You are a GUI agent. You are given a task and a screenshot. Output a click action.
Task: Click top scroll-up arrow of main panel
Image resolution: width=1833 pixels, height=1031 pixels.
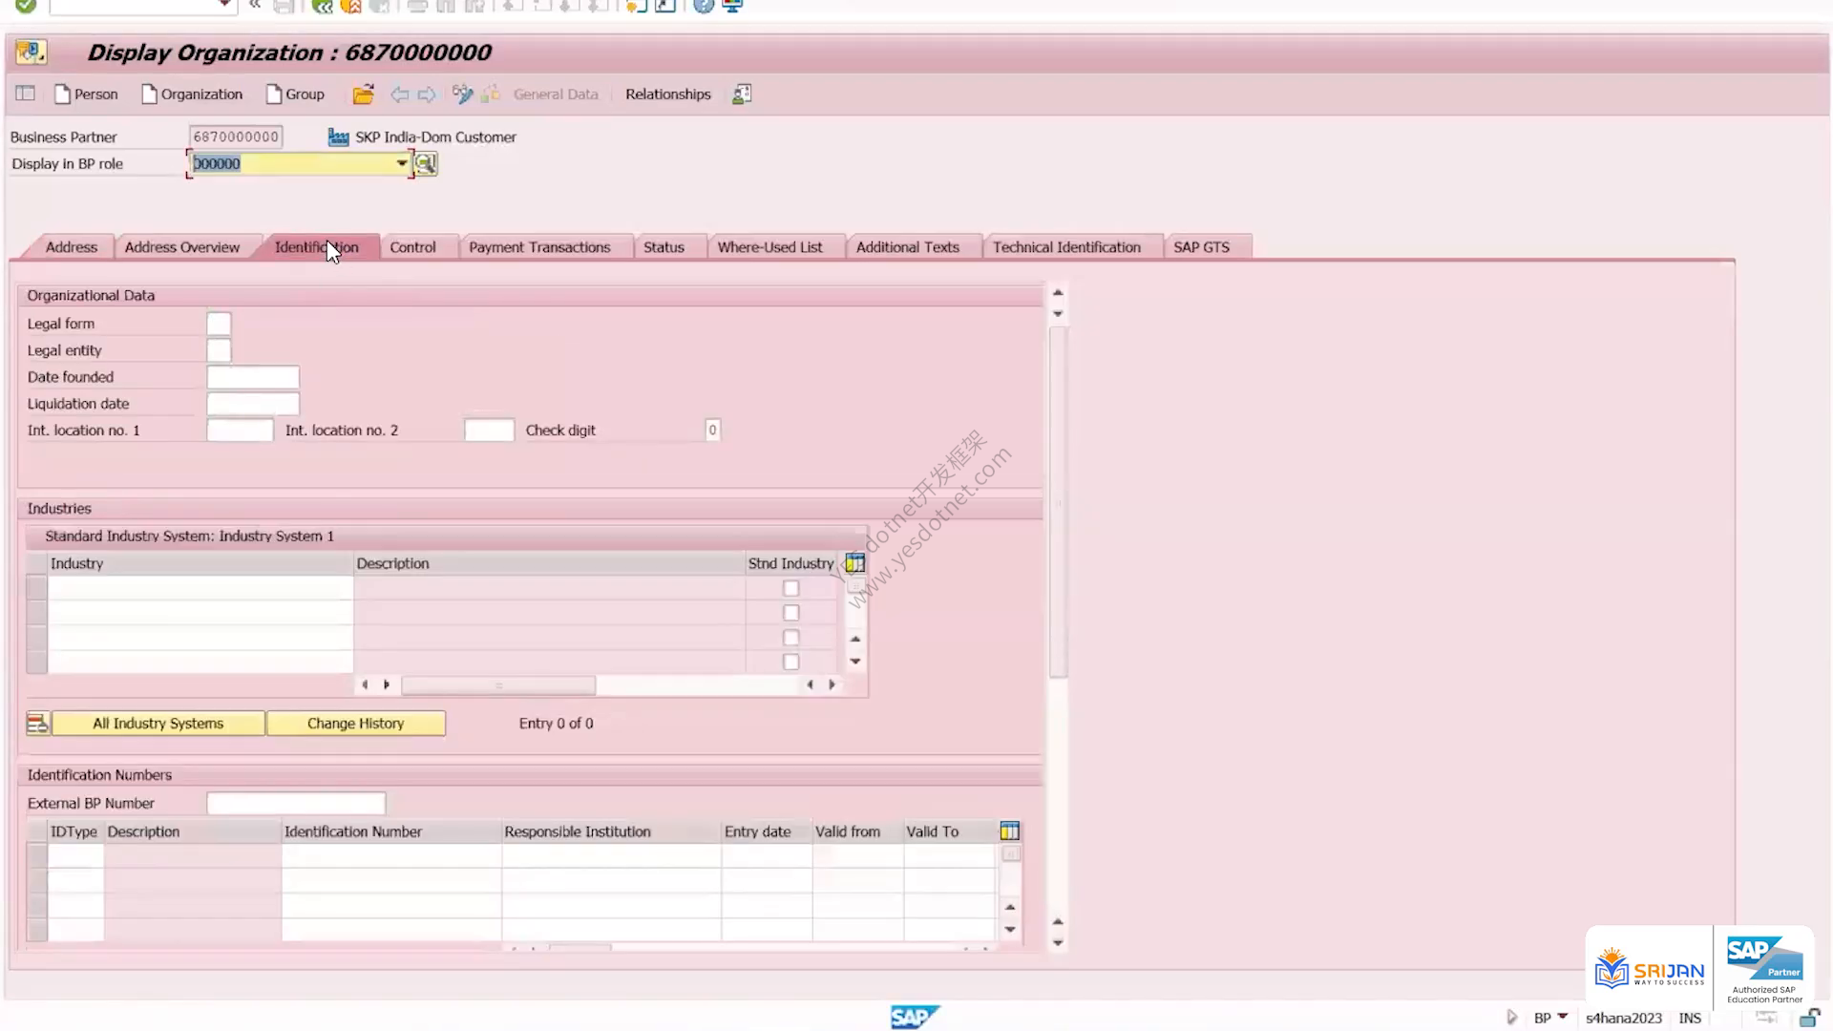point(1058,293)
